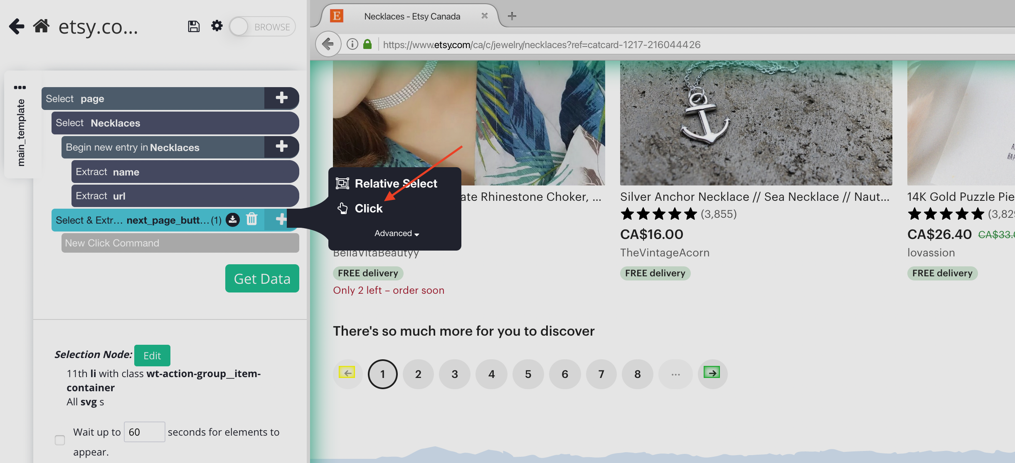Go to pagination page 8

pos(638,374)
